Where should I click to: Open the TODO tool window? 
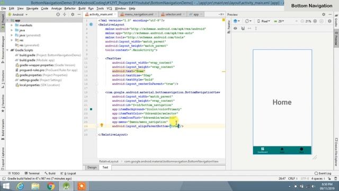[14, 173]
